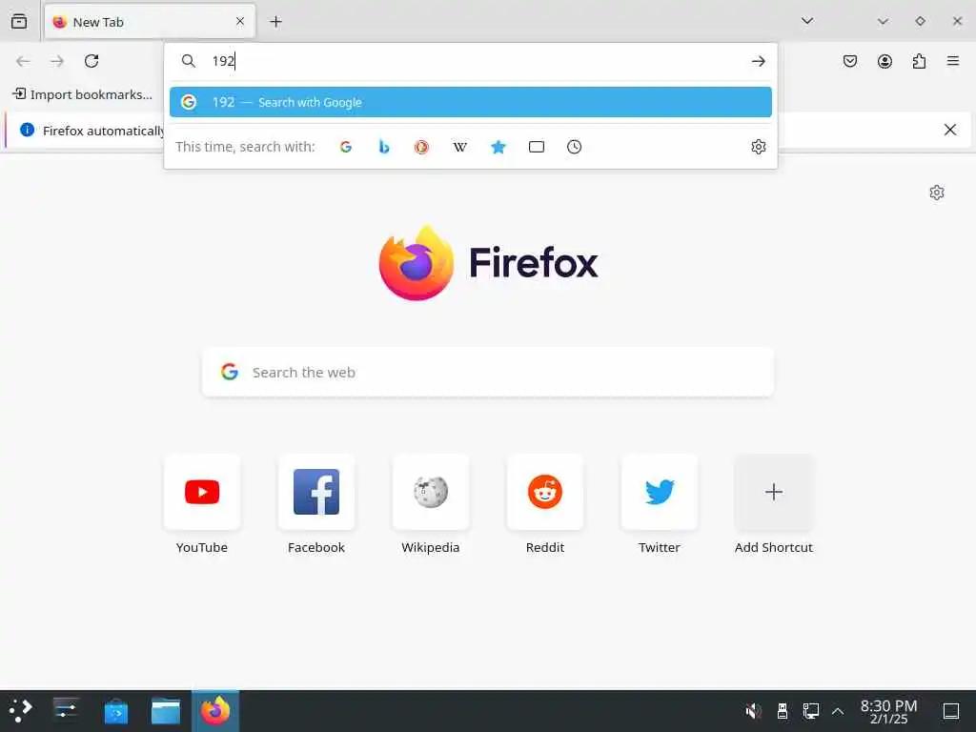
Task: Open System Settings from the taskbar
Action: tap(66, 711)
